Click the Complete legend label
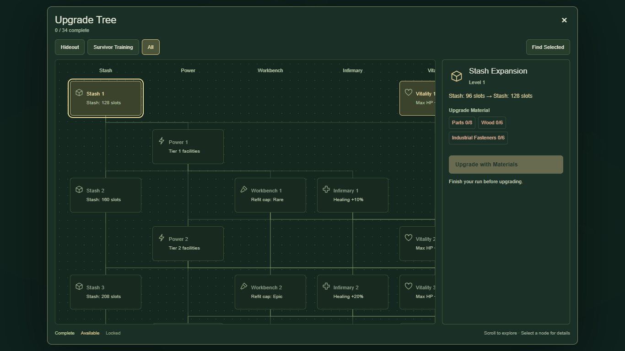Screen dimensions: 625x351 click(x=65, y=333)
